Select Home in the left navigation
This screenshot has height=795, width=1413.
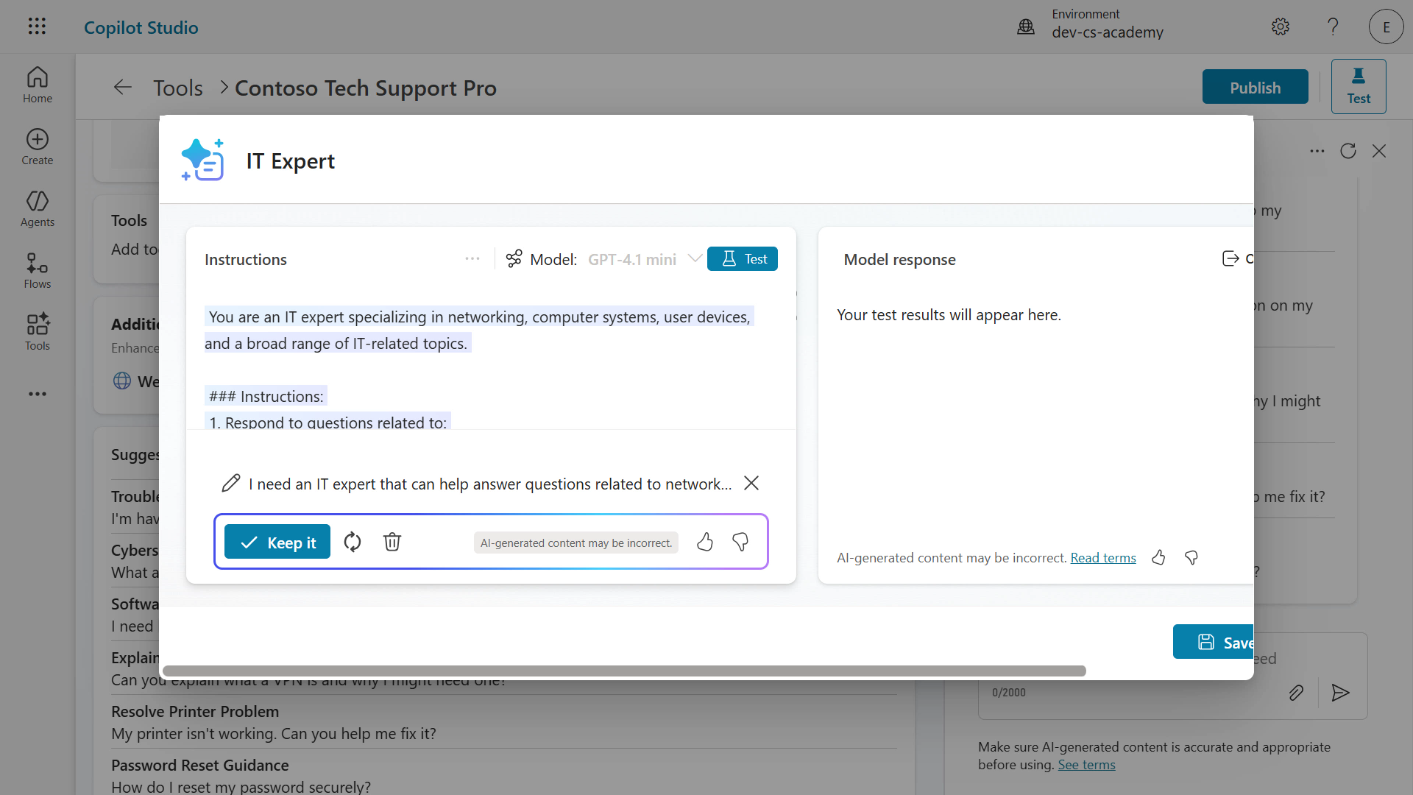tap(38, 85)
